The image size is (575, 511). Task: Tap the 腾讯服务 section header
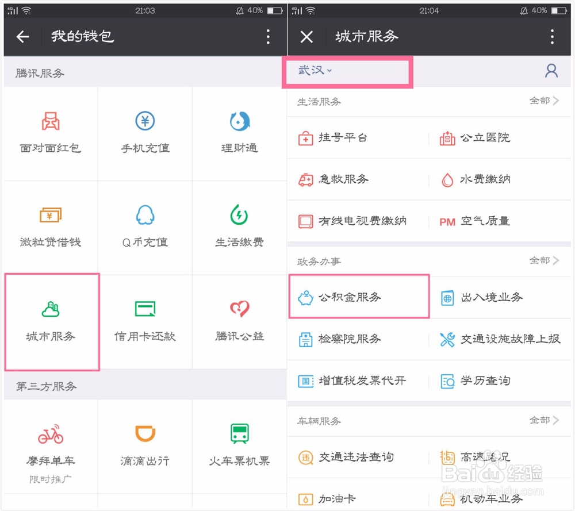point(40,74)
